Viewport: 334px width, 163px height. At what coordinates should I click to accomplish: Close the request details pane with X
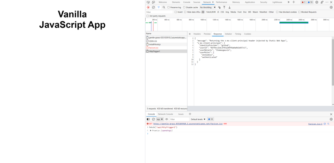point(190,34)
